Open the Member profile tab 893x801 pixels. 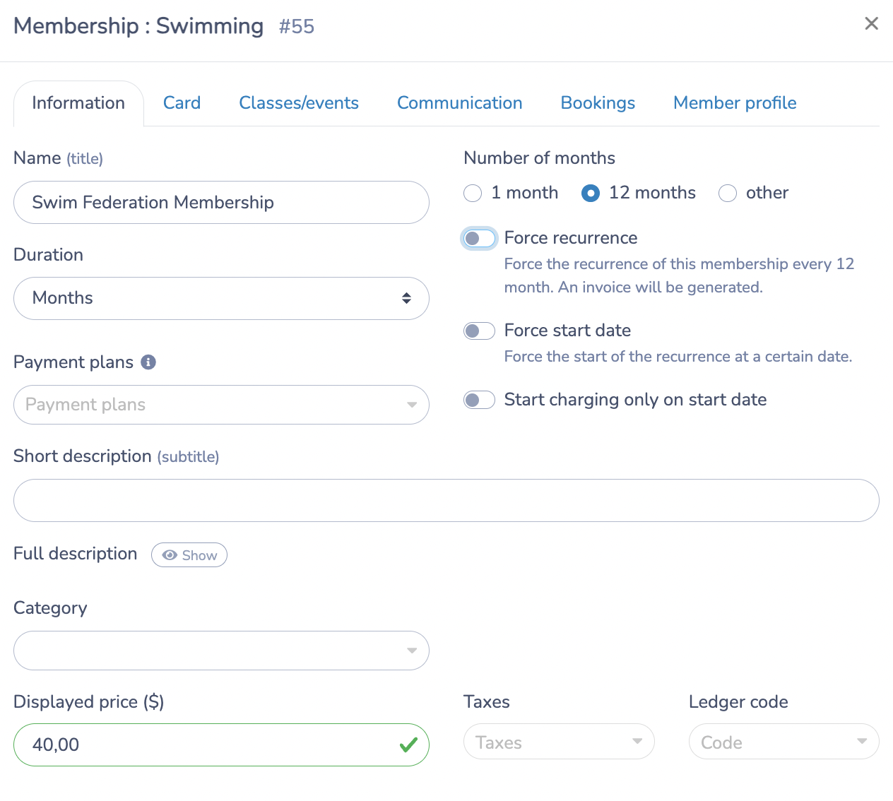click(735, 103)
